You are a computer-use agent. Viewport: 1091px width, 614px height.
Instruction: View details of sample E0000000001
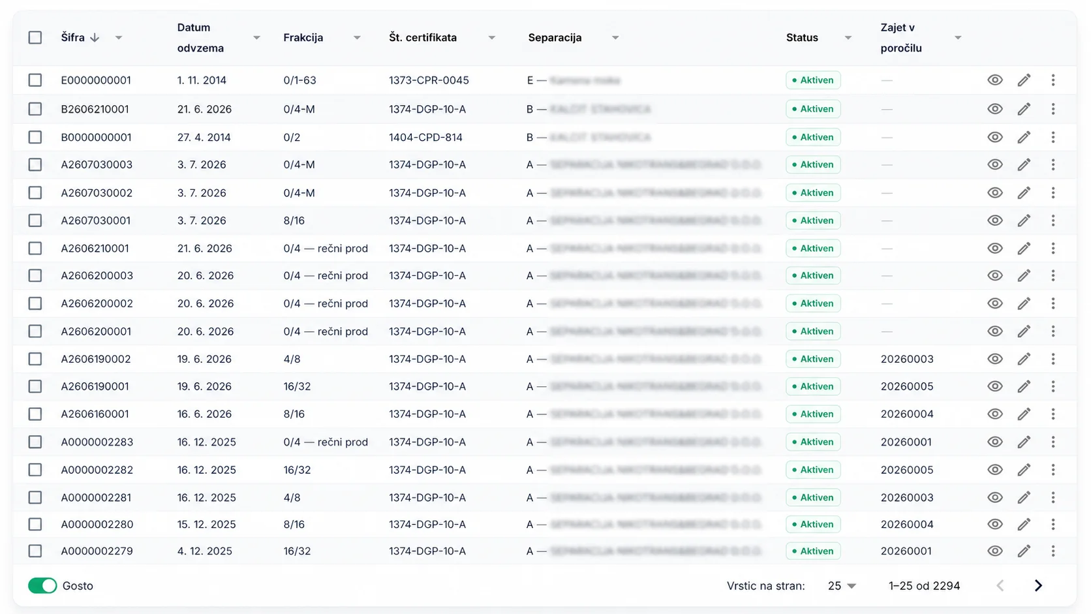point(994,80)
